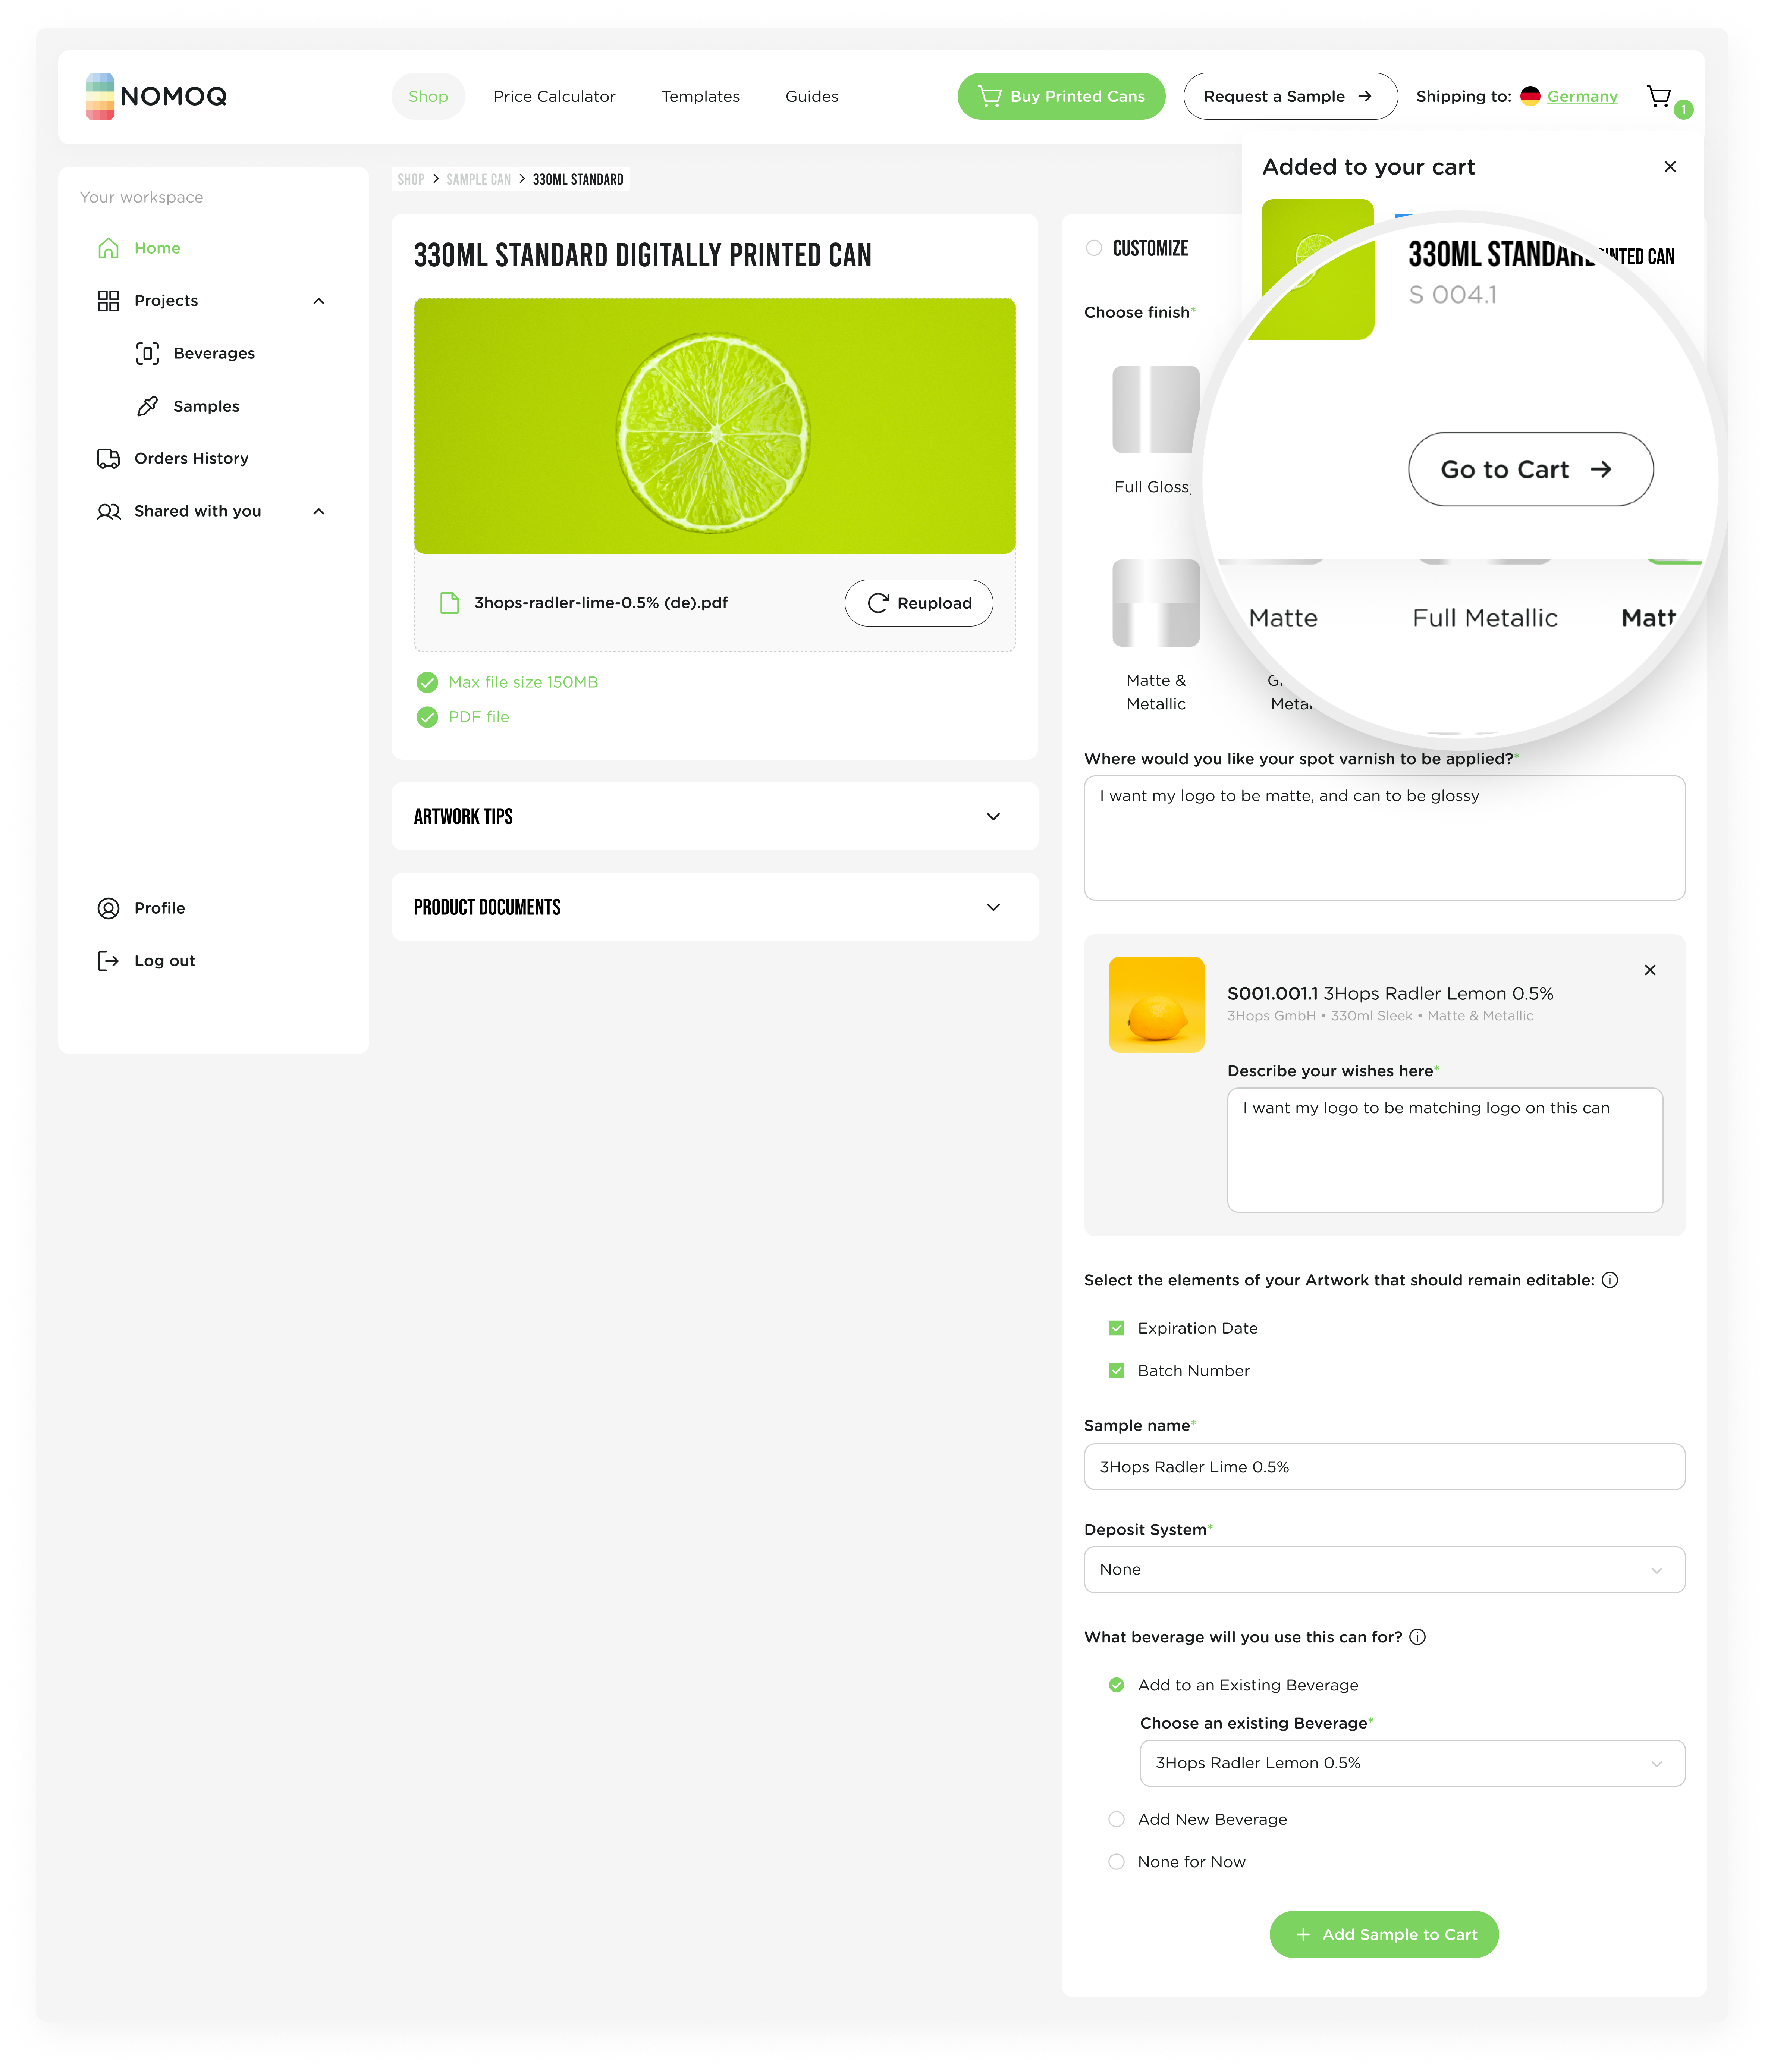Click the Home icon in sidebar
Viewport: 1771px width, 2072px height.
tap(108, 248)
